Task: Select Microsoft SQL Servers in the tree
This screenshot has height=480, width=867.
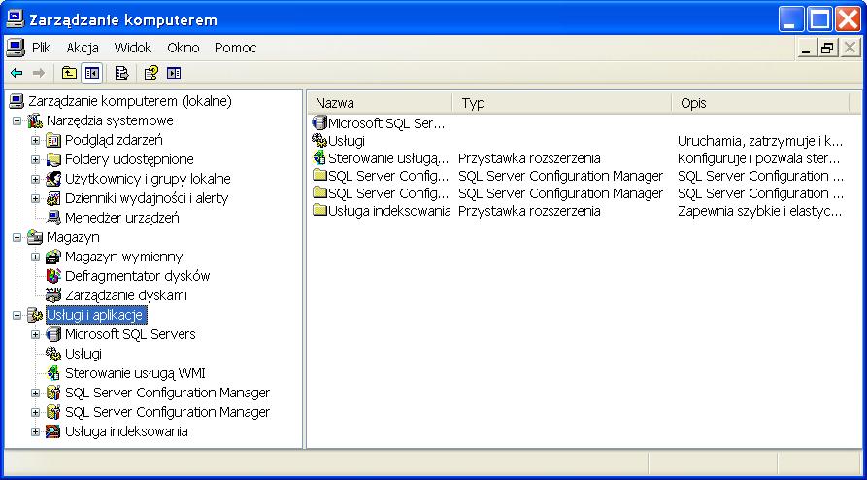Action: [x=130, y=334]
